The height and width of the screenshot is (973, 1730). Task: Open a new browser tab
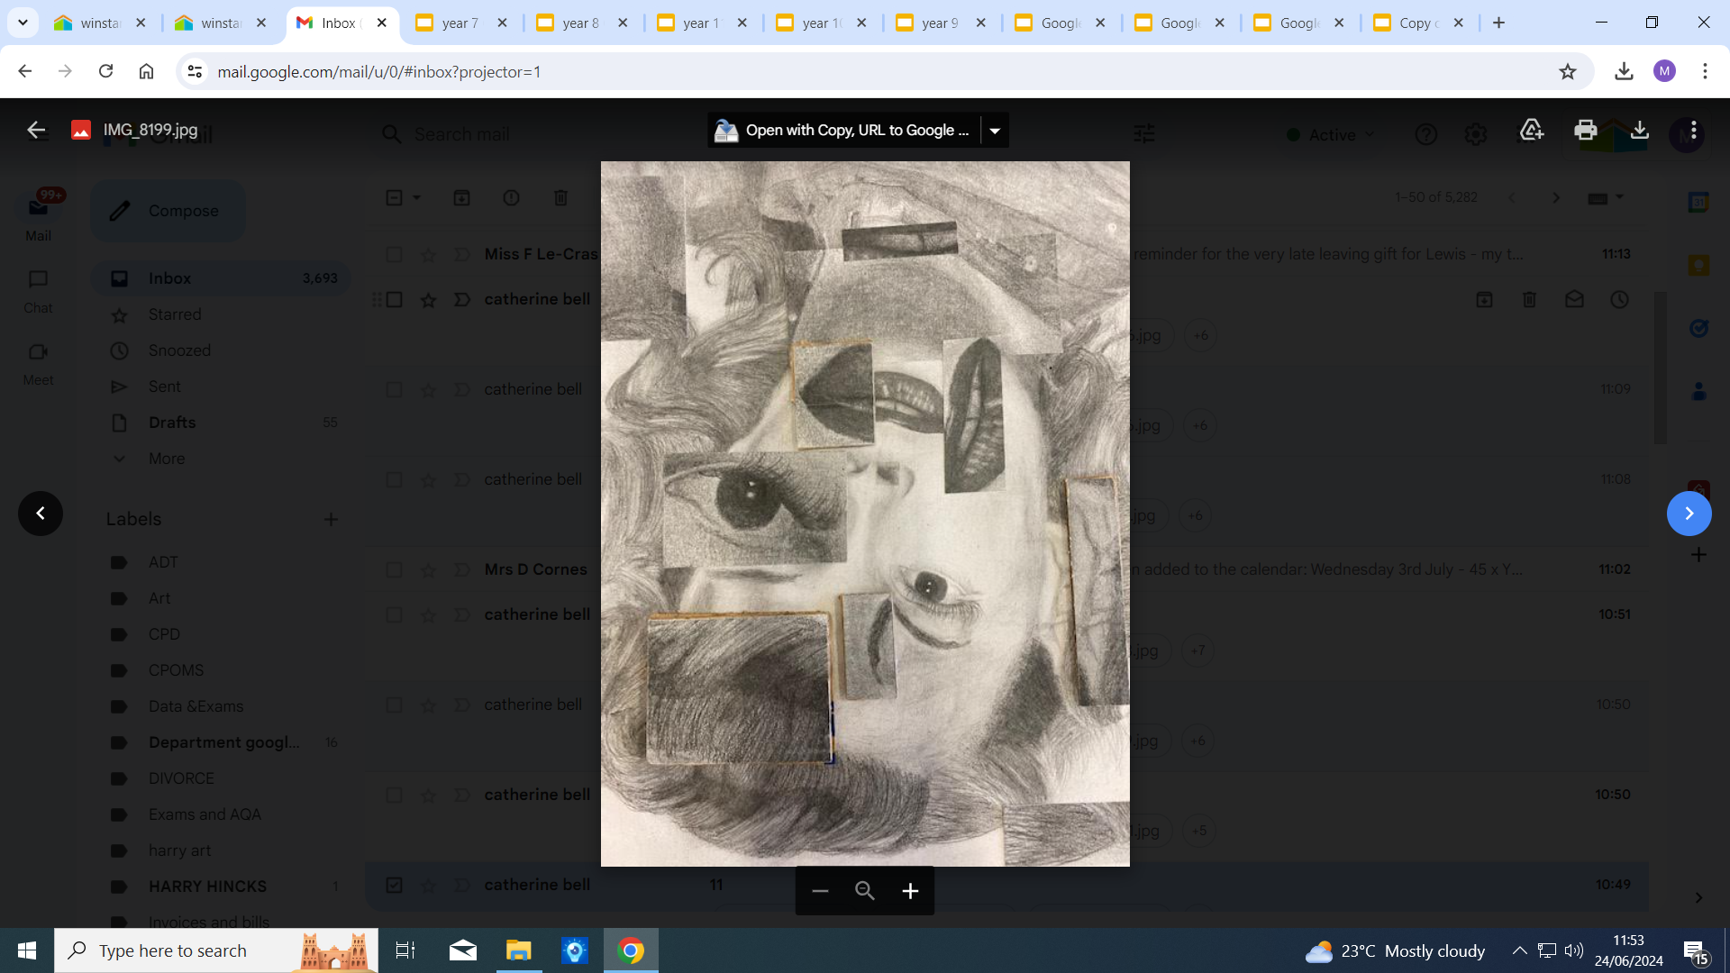pos(1499,23)
